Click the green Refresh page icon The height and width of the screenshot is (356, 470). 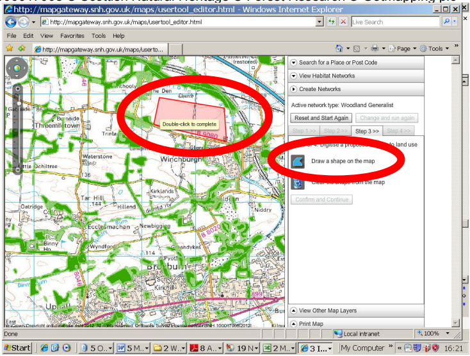(x=332, y=22)
